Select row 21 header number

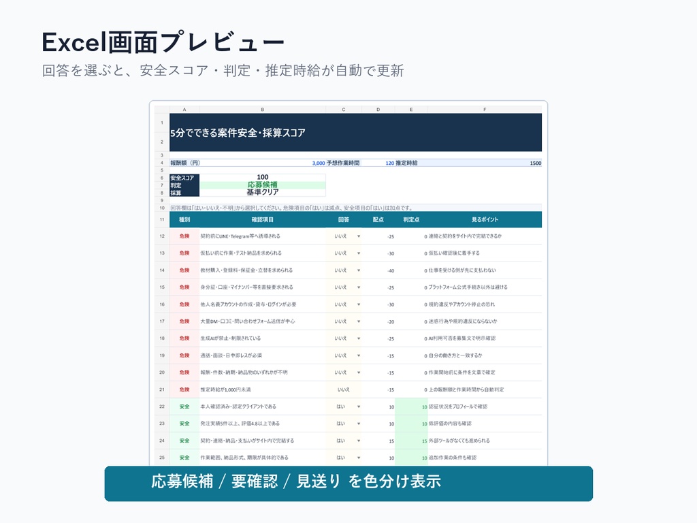coord(162,390)
